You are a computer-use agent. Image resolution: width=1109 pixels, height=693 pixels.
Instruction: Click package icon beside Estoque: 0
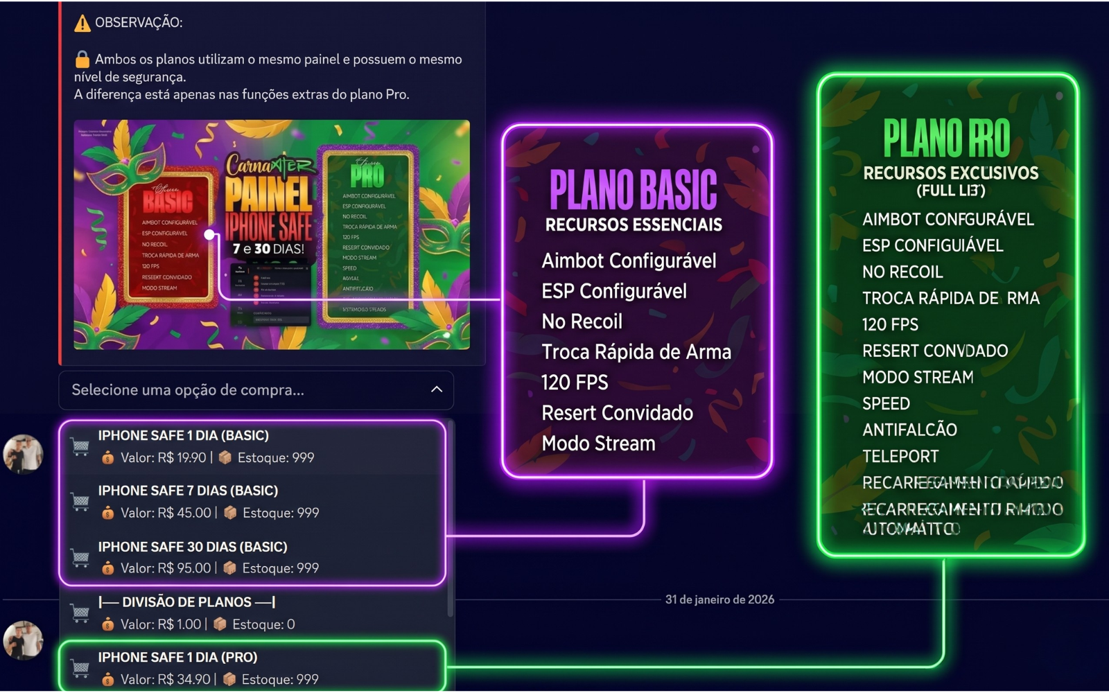click(x=220, y=624)
